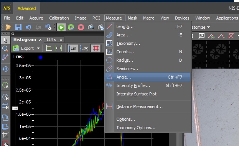The height and width of the screenshot is (146, 239).
Task: Open the Calibration menu
Action: click(x=59, y=18)
